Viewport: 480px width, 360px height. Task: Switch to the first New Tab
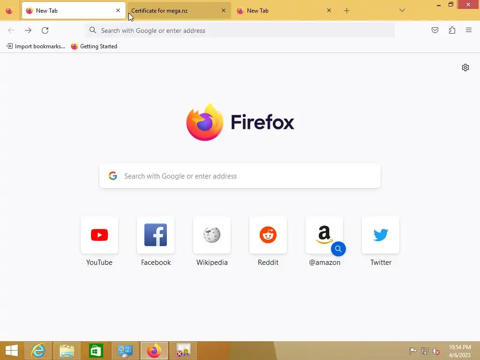(74, 11)
